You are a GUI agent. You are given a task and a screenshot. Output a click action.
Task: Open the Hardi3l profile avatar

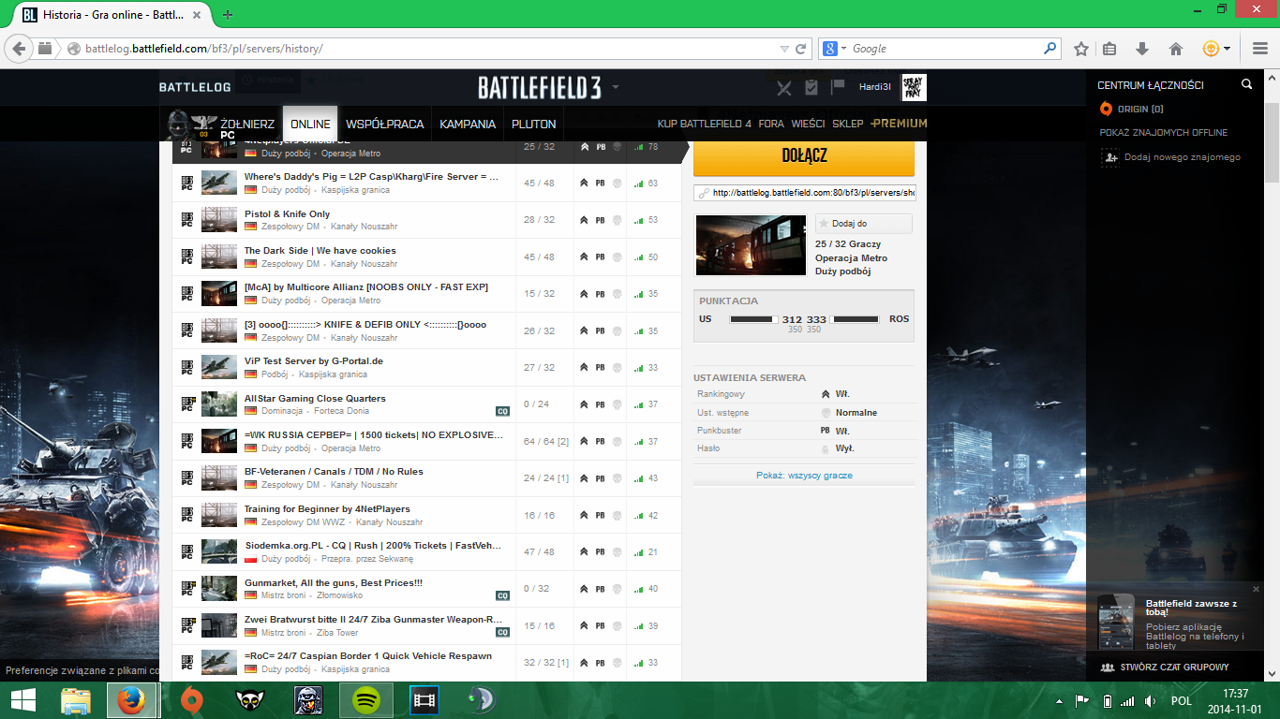[x=914, y=87]
